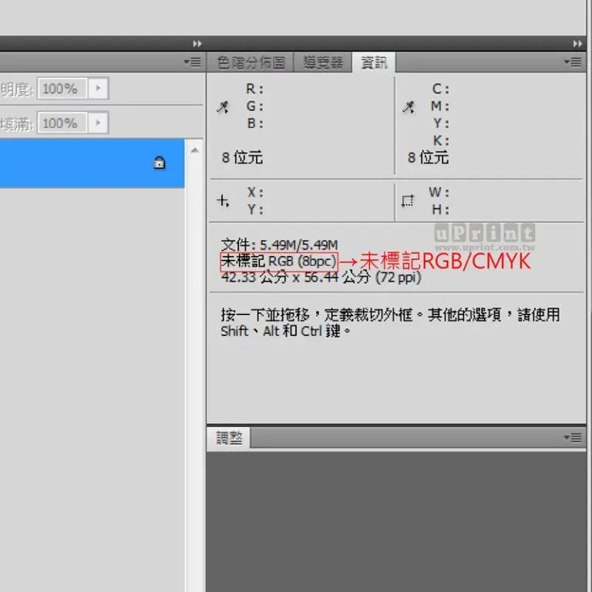Collapse the left panel group double-arrow

tap(197, 44)
